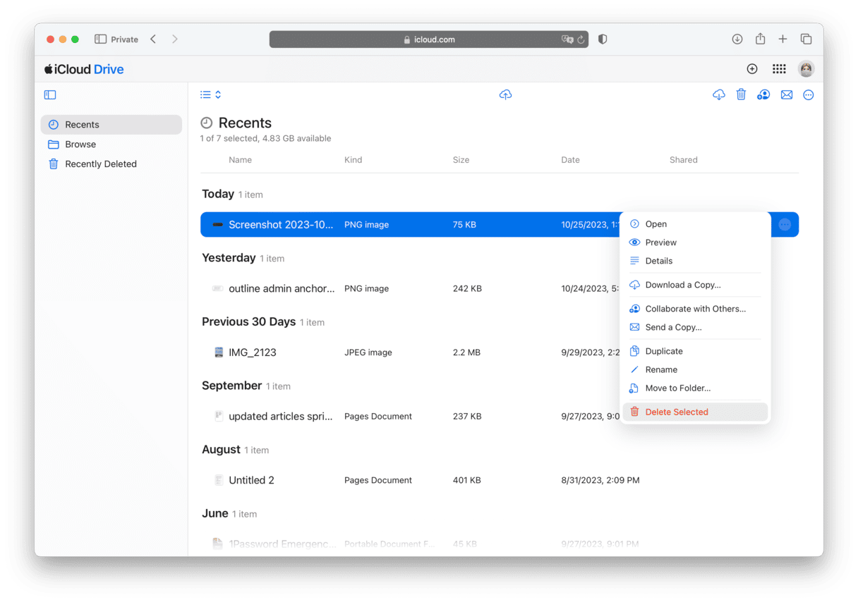The width and height of the screenshot is (858, 602).
Task: Choose Details from the context menu
Action: click(695, 261)
